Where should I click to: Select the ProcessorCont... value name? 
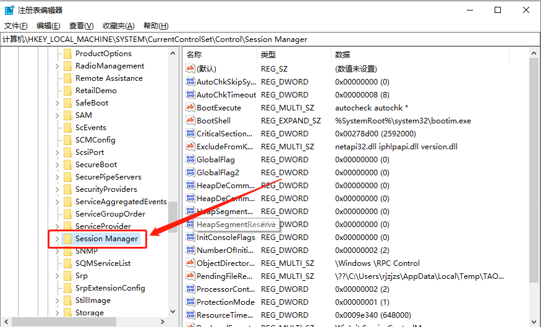coord(226,289)
